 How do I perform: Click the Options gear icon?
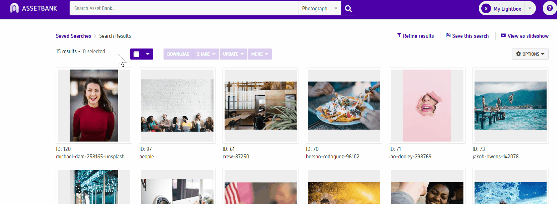coord(518,54)
